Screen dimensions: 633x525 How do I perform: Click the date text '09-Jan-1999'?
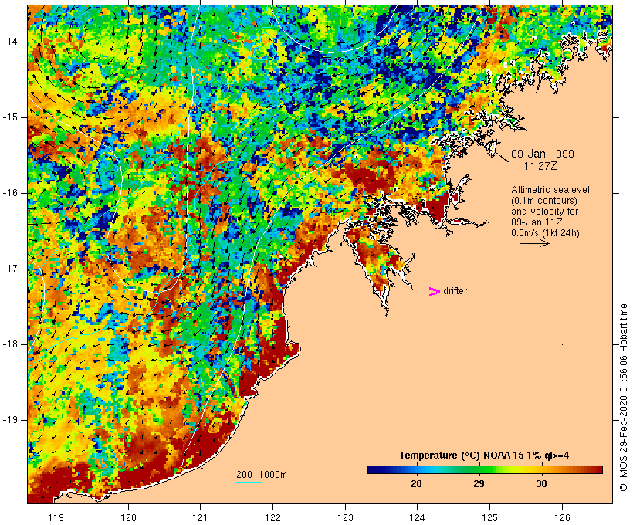(x=543, y=154)
